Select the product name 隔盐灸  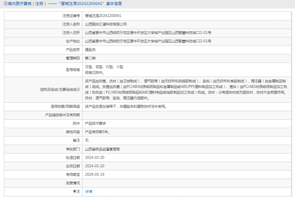[90, 50]
